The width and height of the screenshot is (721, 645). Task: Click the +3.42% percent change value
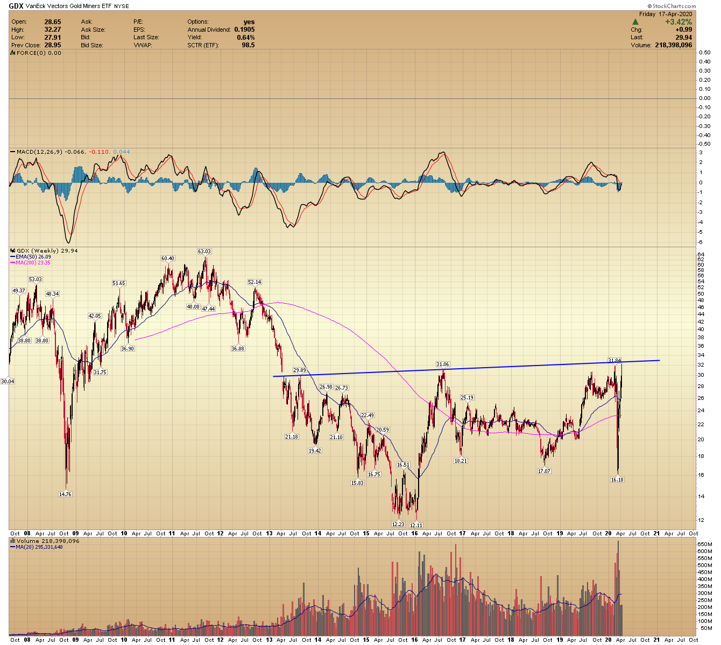[x=678, y=22]
